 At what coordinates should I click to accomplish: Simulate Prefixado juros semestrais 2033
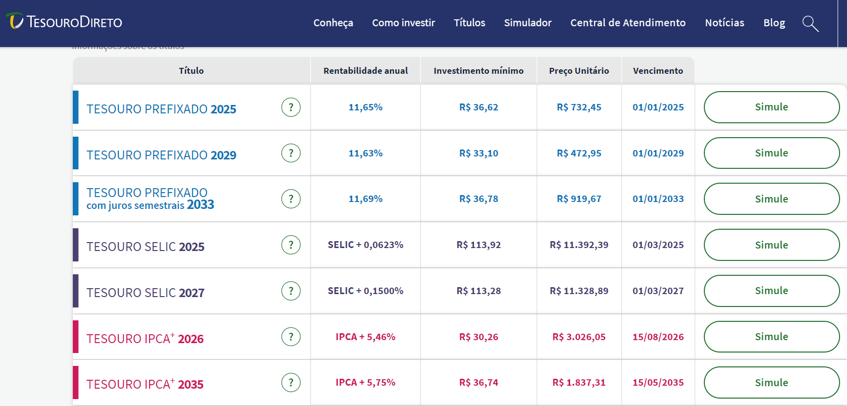pos(772,199)
